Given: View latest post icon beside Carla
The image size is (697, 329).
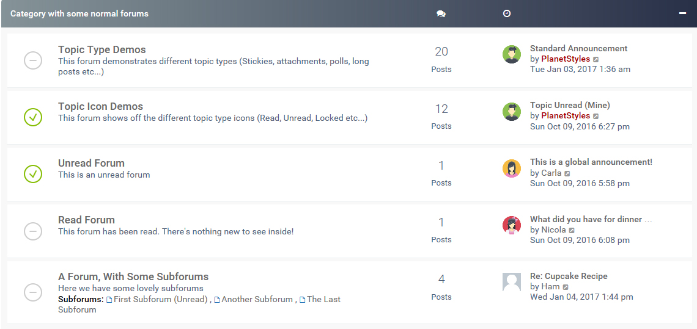Looking at the screenshot, I should click(567, 173).
